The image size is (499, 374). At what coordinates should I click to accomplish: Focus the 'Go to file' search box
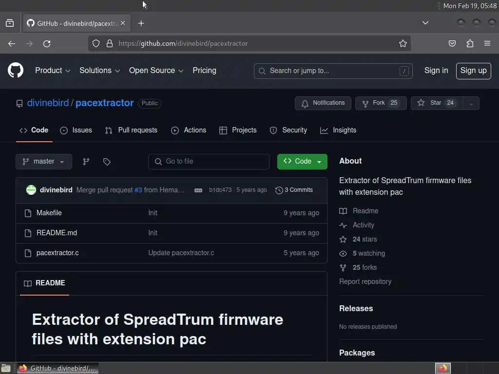pyautogui.click(x=209, y=162)
